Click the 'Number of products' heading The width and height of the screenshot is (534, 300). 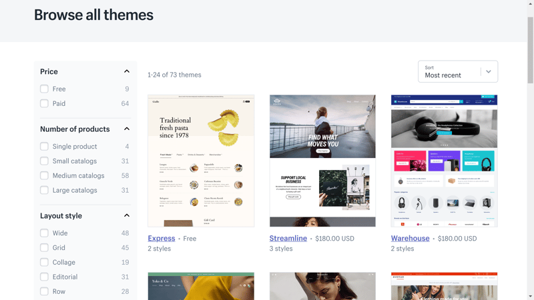[75, 129]
